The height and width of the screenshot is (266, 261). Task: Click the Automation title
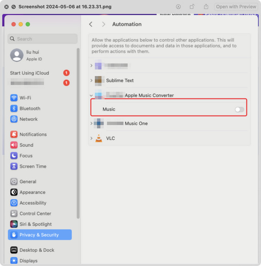(x=127, y=24)
